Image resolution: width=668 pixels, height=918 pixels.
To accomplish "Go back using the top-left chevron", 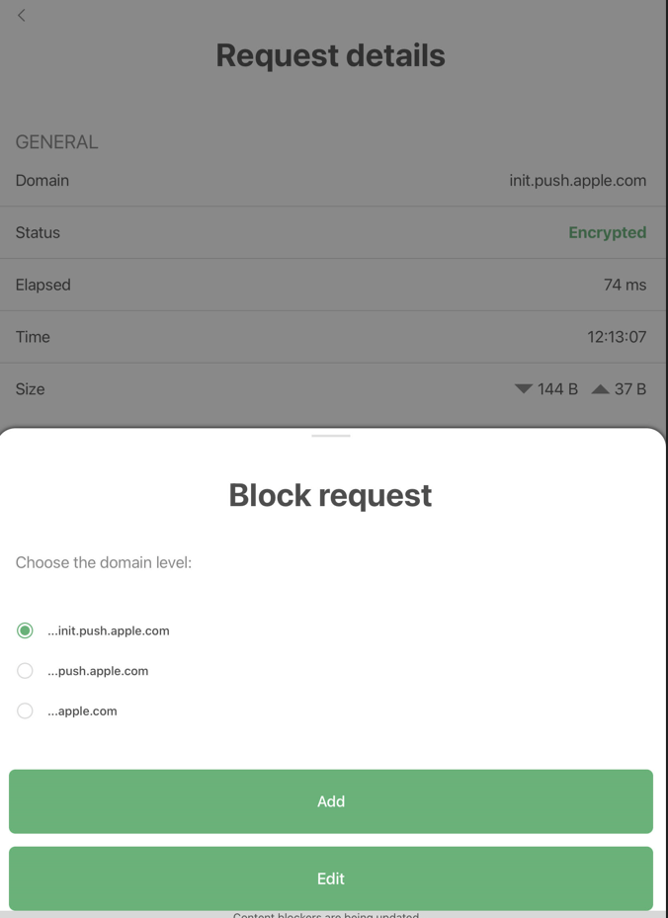I will [22, 16].
